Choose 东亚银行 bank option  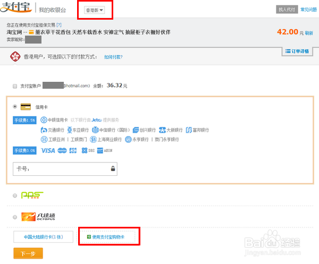[x=78, y=130]
